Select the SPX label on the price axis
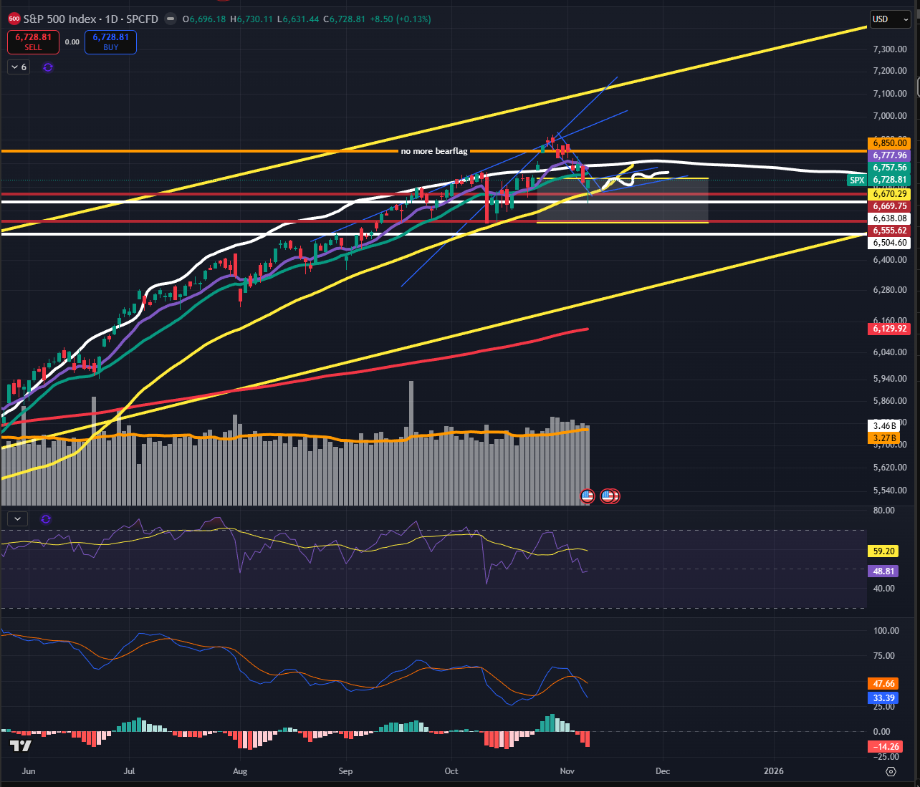 (857, 180)
